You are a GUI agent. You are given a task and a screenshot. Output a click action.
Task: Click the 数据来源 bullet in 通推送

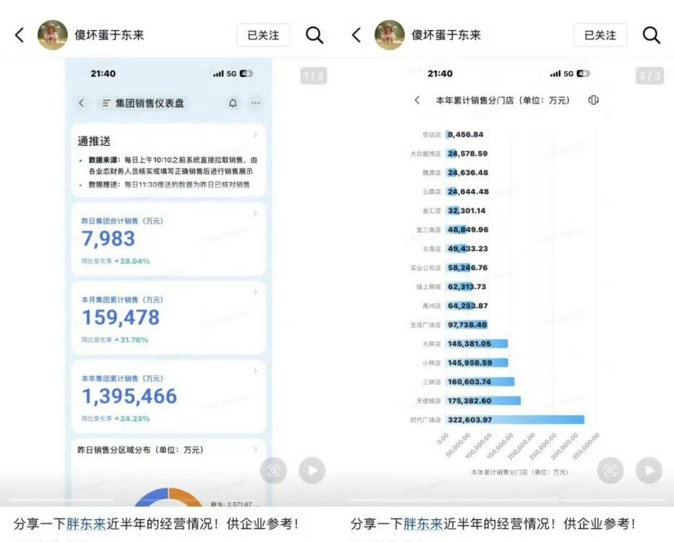(172, 165)
